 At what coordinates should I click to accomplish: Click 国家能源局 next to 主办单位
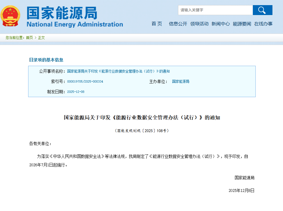point(181,81)
